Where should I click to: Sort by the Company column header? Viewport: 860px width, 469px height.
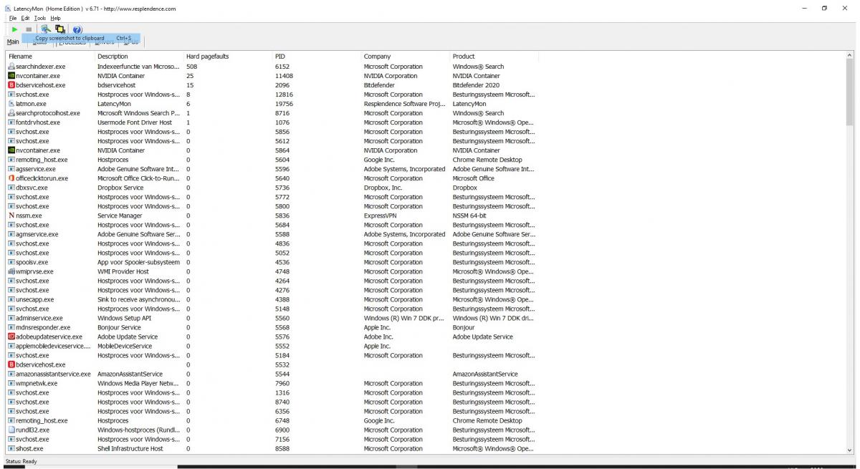coord(406,56)
